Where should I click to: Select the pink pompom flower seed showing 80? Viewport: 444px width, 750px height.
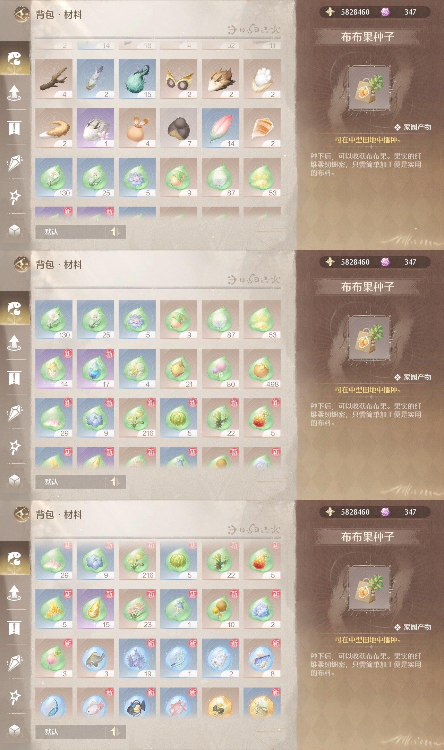coord(220,369)
